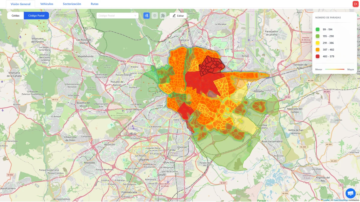This screenshot has width=360, height=202.
Task: Open the Sectorización tab
Action: click(x=72, y=4)
